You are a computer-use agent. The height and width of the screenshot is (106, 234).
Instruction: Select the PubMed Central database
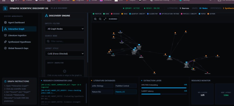click(126, 86)
